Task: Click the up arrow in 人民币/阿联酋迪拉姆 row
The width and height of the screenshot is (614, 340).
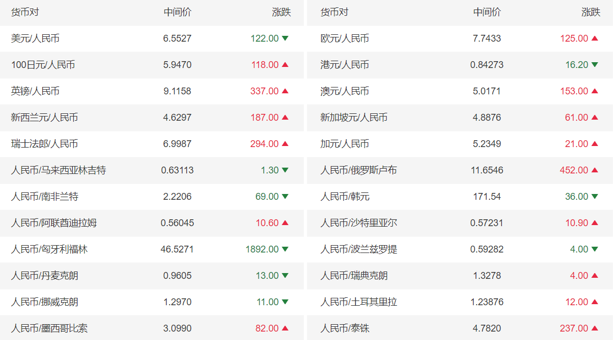Action: pyautogui.click(x=285, y=222)
